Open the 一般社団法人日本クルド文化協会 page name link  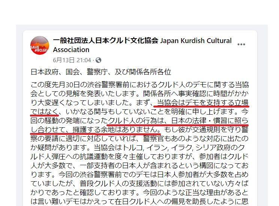tap(106, 41)
